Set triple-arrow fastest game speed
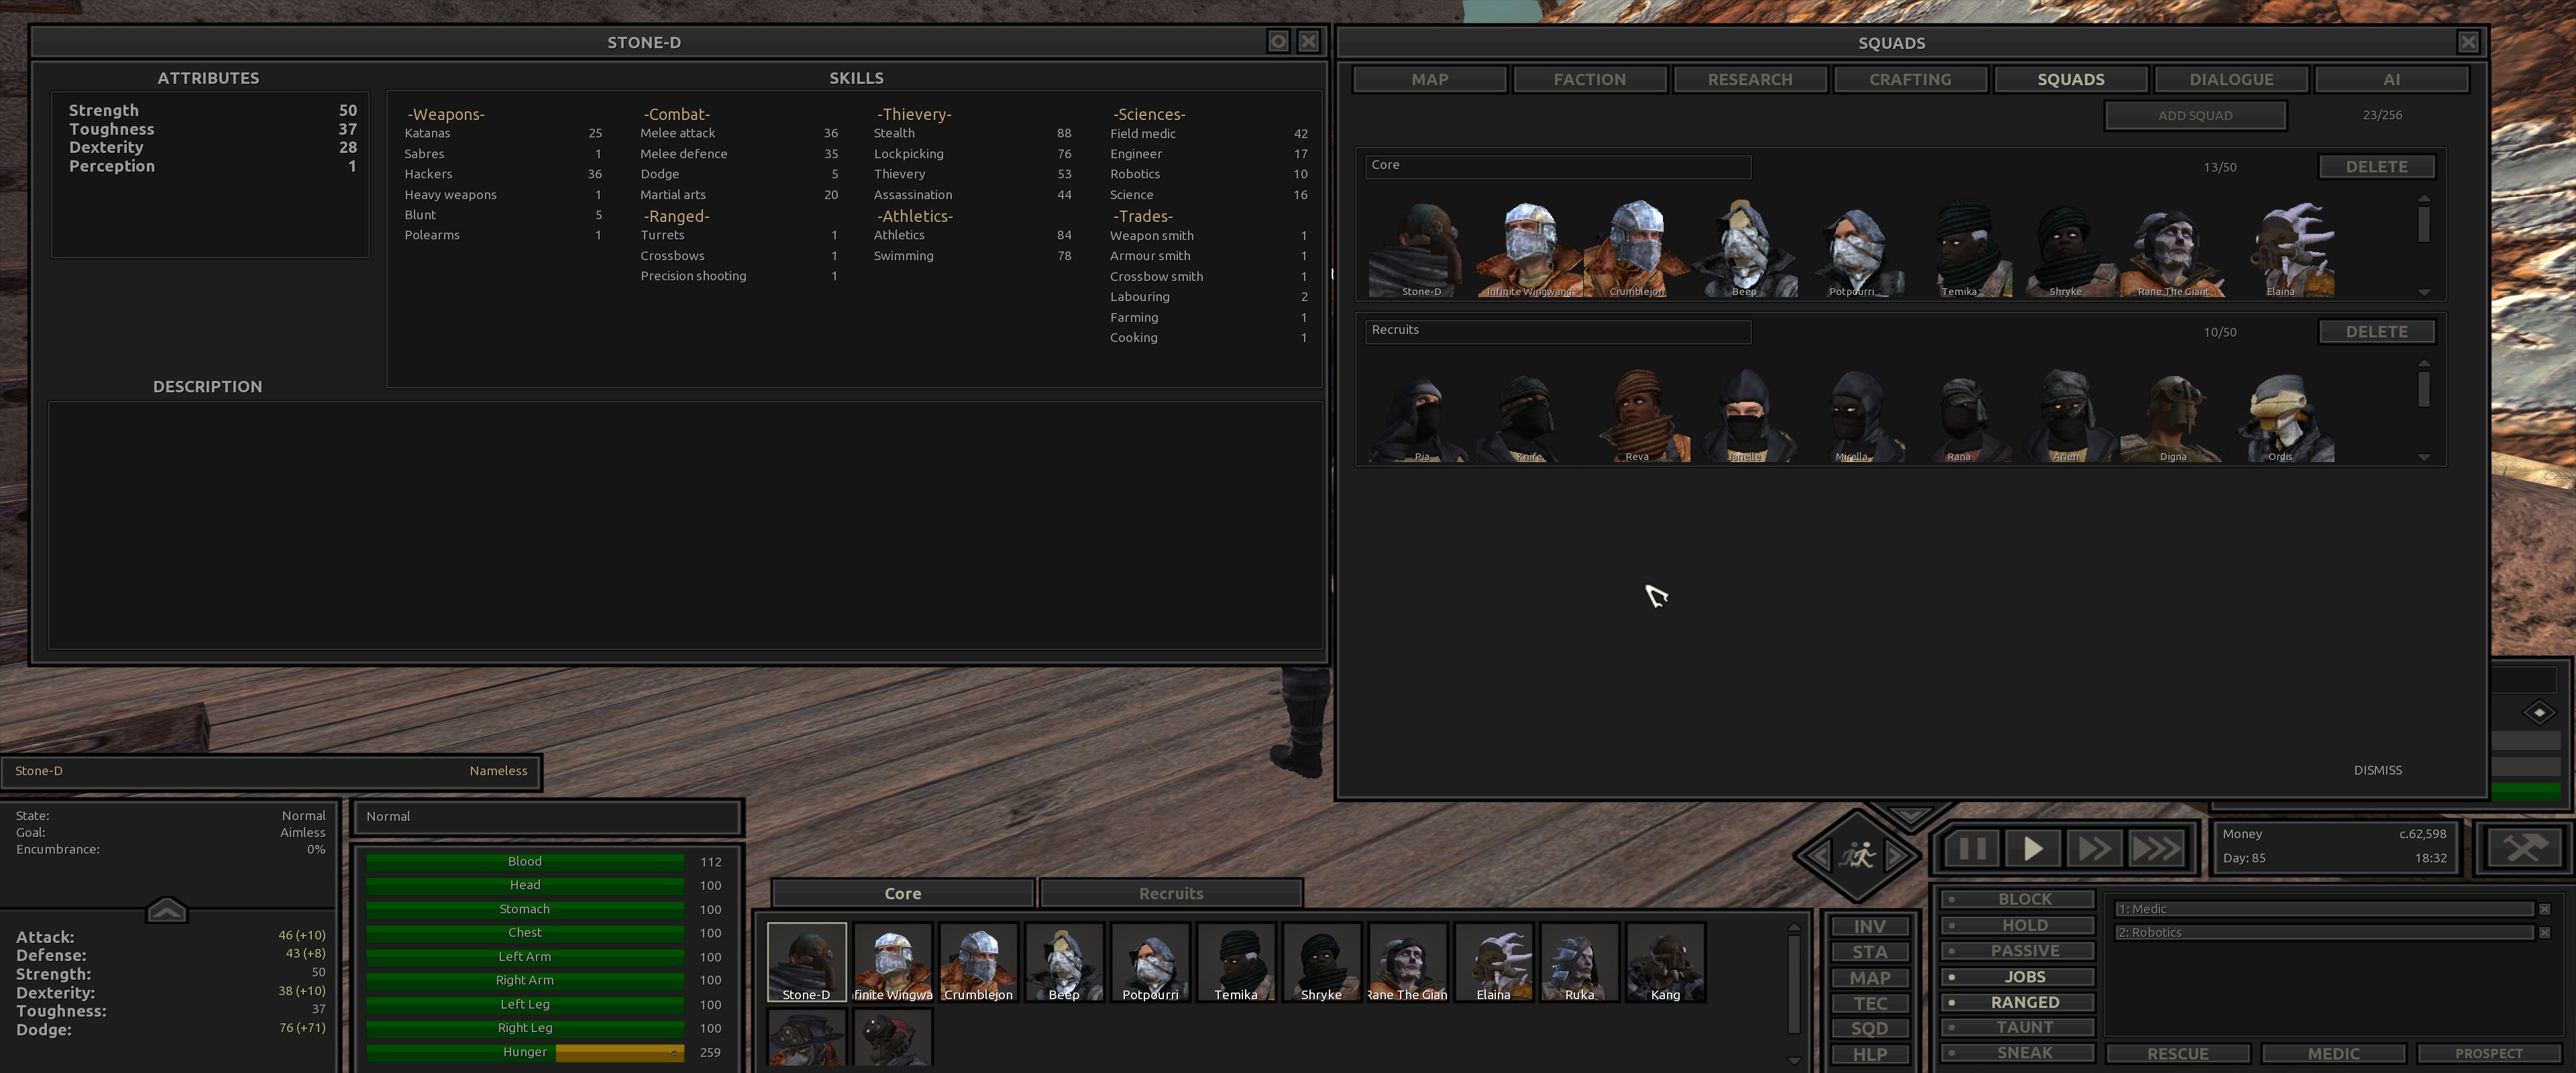The image size is (2576, 1073). coord(2156,850)
